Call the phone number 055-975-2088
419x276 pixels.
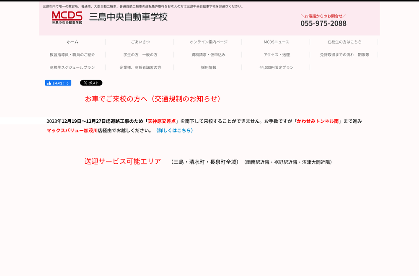tap(323, 23)
